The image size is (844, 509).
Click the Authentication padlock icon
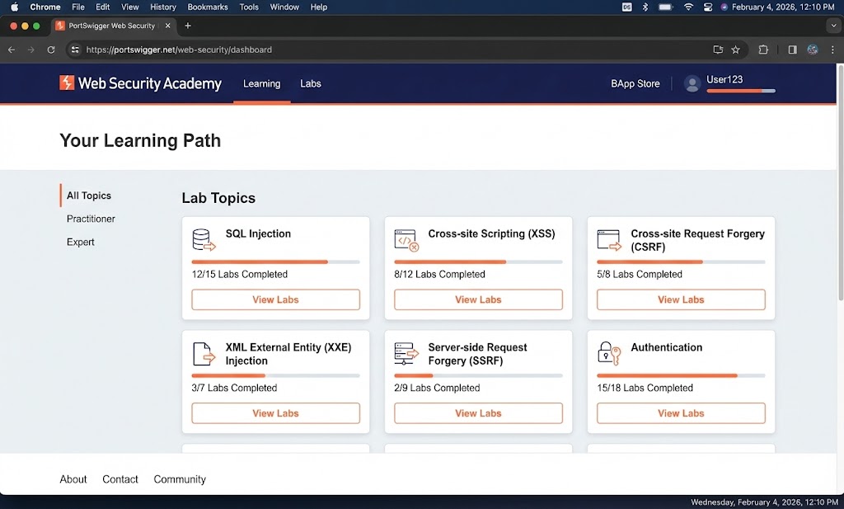pyautogui.click(x=608, y=354)
